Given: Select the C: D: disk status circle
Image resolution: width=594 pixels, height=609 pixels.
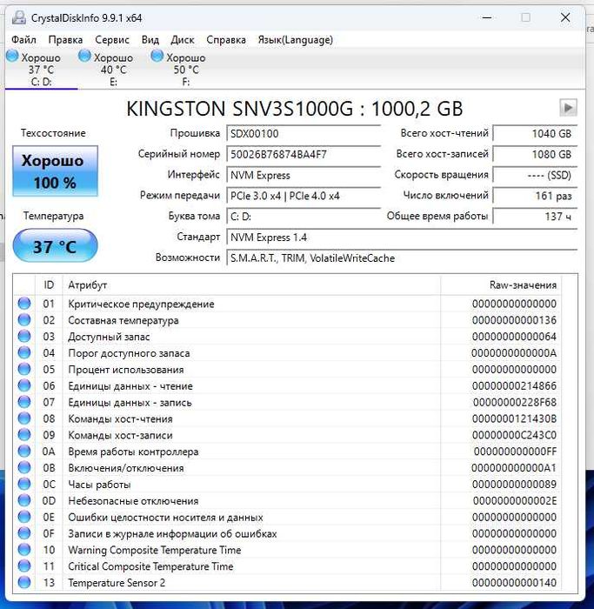Looking at the screenshot, I should coord(12,56).
